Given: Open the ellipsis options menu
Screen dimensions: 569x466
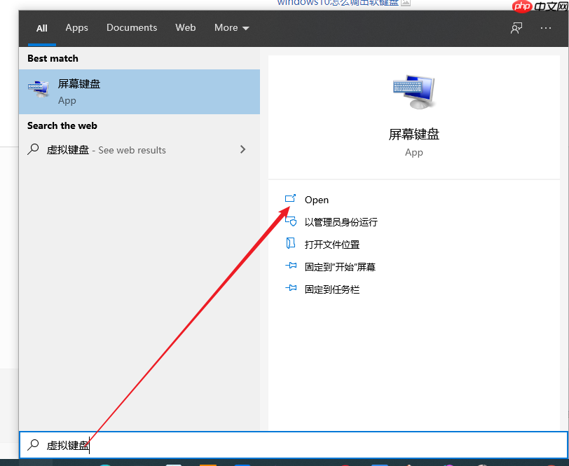Looking at the screenshot, I should (x=545, y=27).
